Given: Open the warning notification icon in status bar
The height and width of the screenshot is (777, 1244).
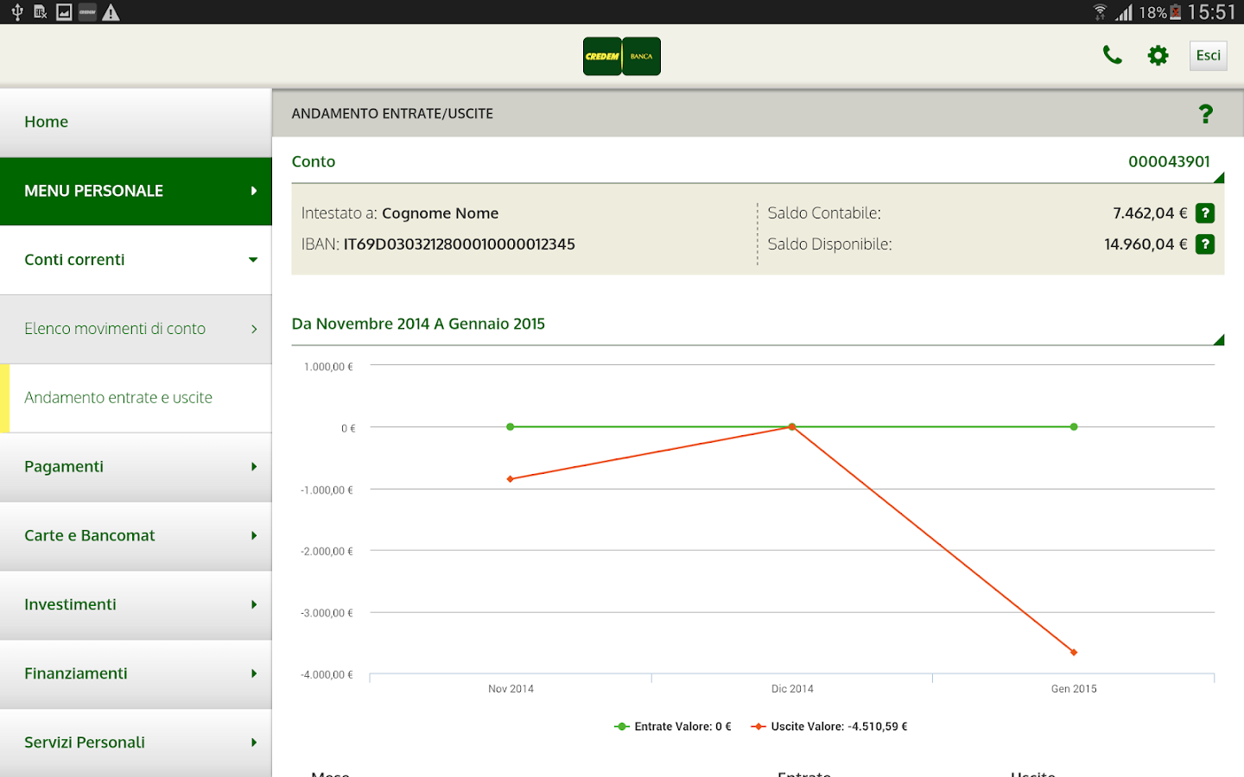Looking at the screenshot, I should pyautogui.click(x=111, y=12).
